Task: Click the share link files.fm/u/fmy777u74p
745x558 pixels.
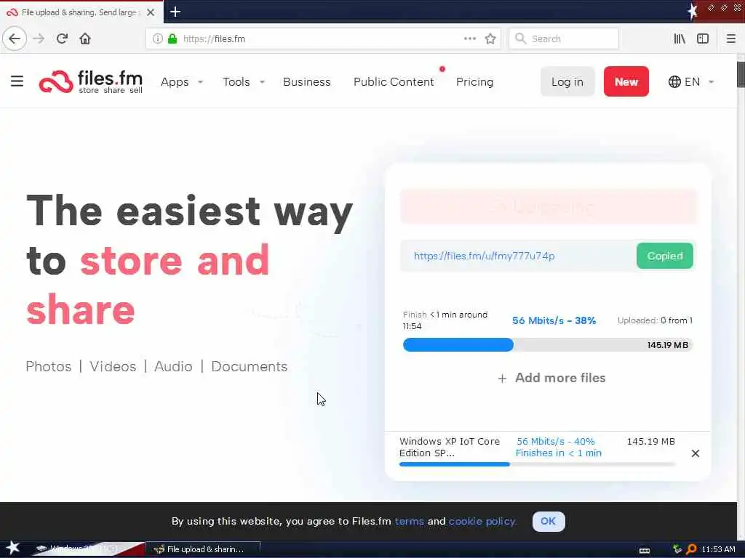Action: (484, 256)
